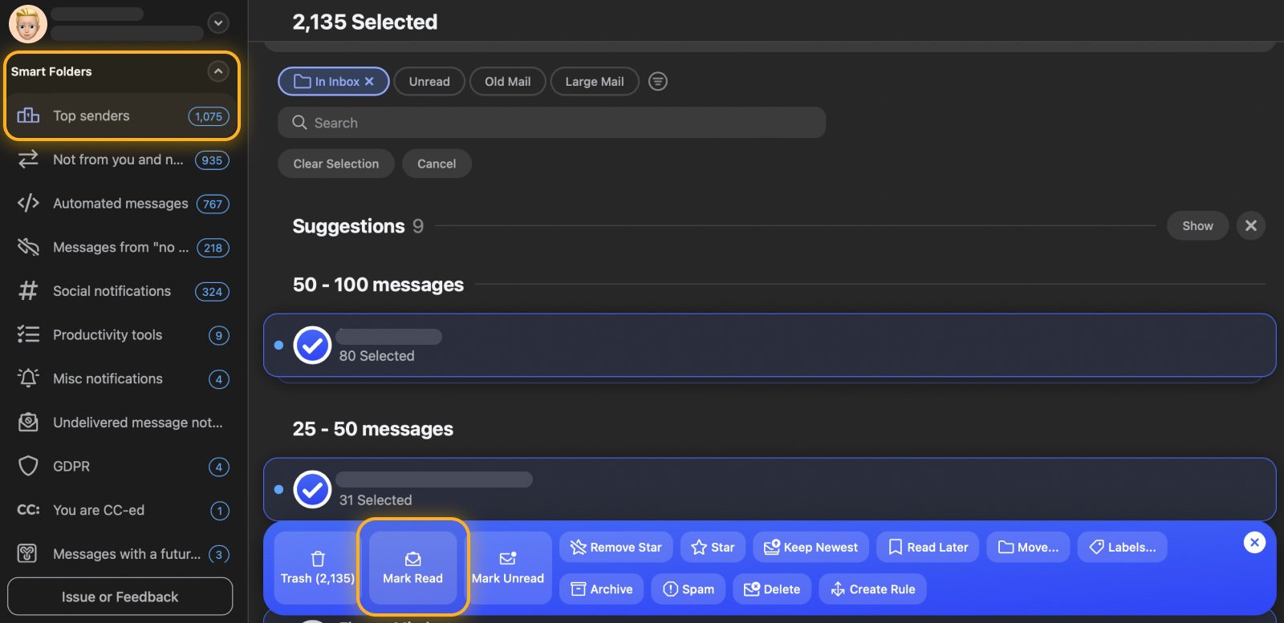The width and height of the screenshot is (1284, 623).
Task: Click the Issue or Feedback button
Action: pyautogui.click(x=120, y=597)
